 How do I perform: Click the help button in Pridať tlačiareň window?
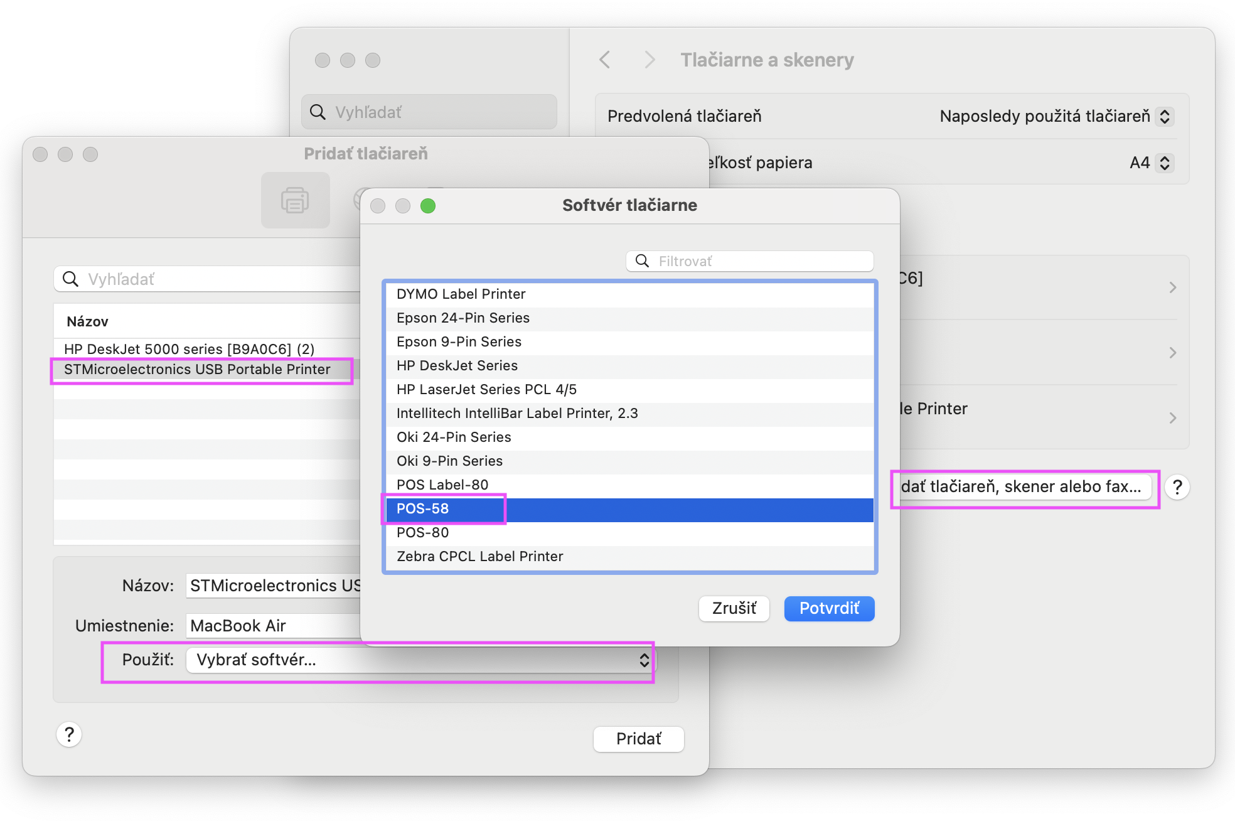coord(69,734)
